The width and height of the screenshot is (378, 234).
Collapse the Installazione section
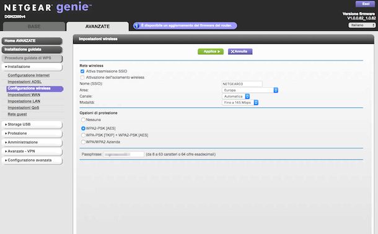32,67
